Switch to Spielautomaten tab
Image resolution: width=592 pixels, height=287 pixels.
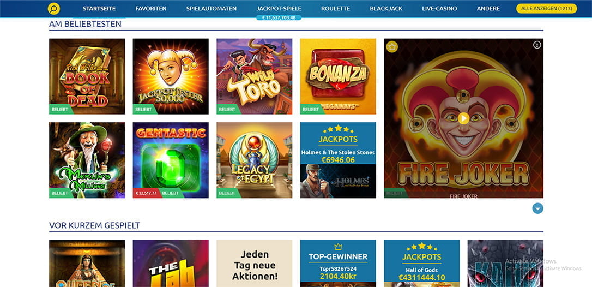pos(212,8)
